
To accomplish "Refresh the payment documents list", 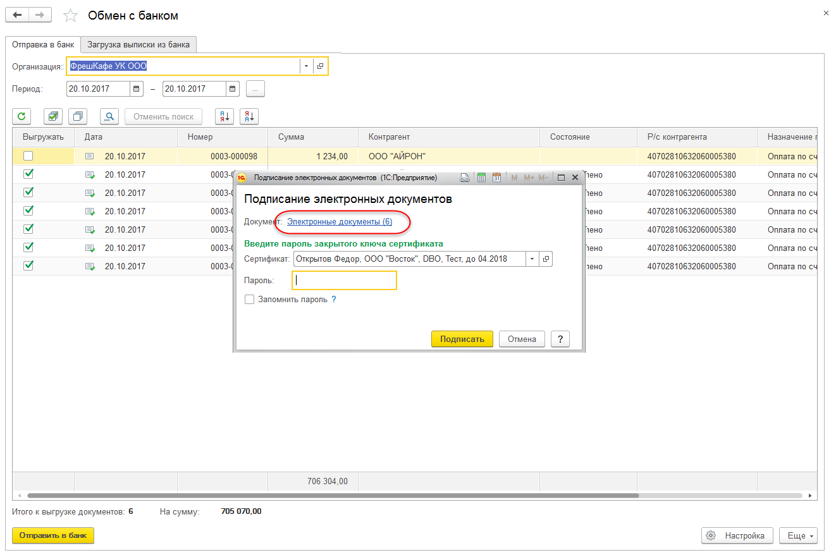I will [22, 116].
